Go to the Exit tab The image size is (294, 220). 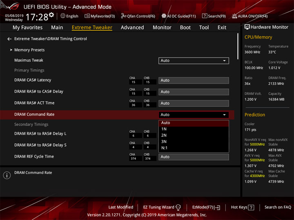point(222,28)
